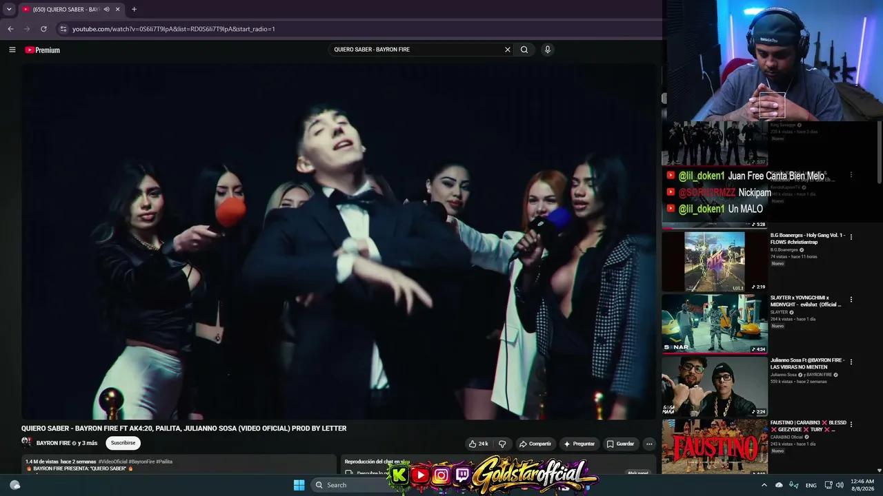Viewport: 883px width, 496px height.
Task: Click the magnifier search button
Action: pyautogui.click(x=524, y=50)
